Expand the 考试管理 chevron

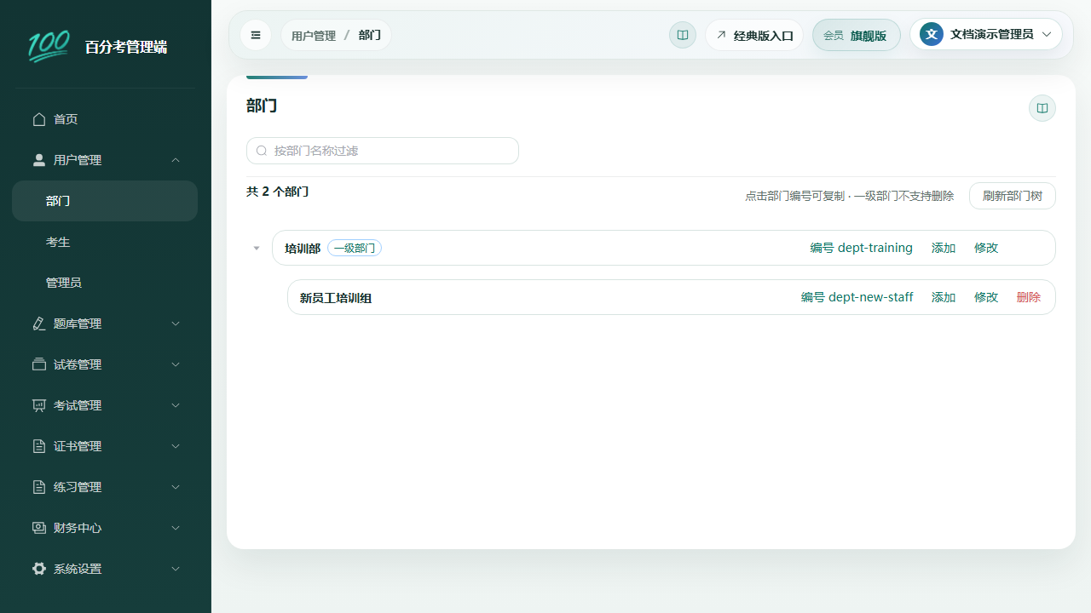[176, 405]
